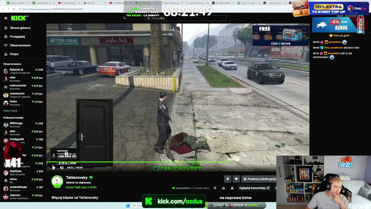Mute the clip volume
371x209 pixels.
pos(62,167)
